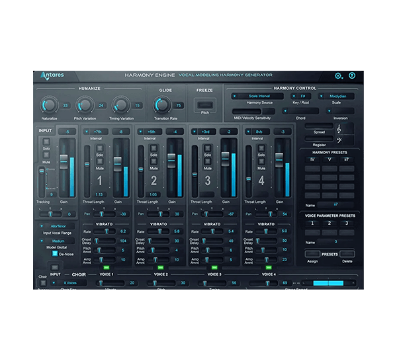Mute harmony voice 1
Viewport: 397px width, 359px height.
coord(99,161)
